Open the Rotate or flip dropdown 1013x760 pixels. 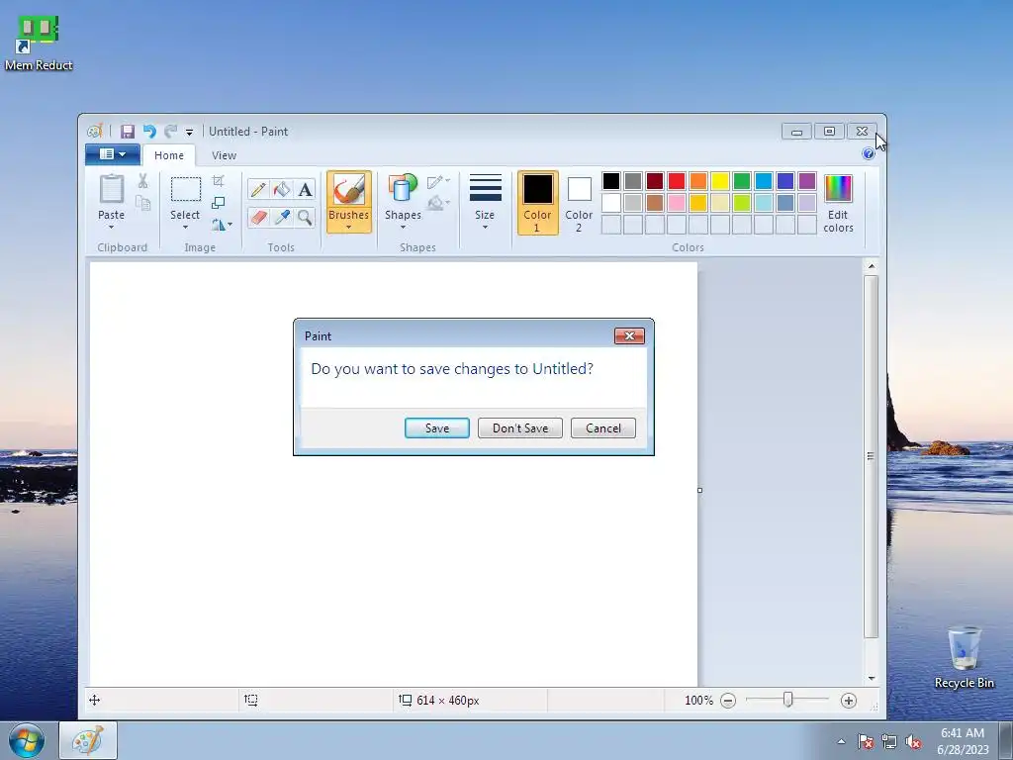pyautogui.click(x=222, y=225)
